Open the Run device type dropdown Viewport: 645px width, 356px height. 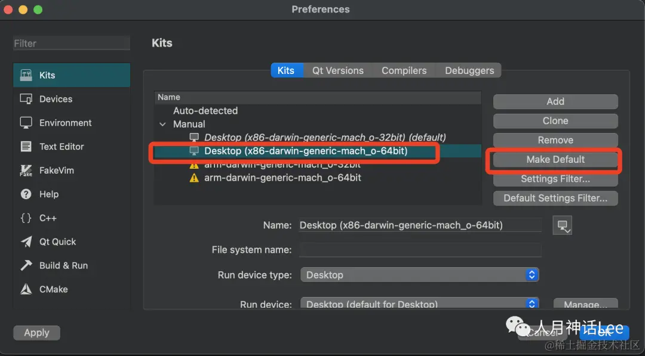point(420,275)
